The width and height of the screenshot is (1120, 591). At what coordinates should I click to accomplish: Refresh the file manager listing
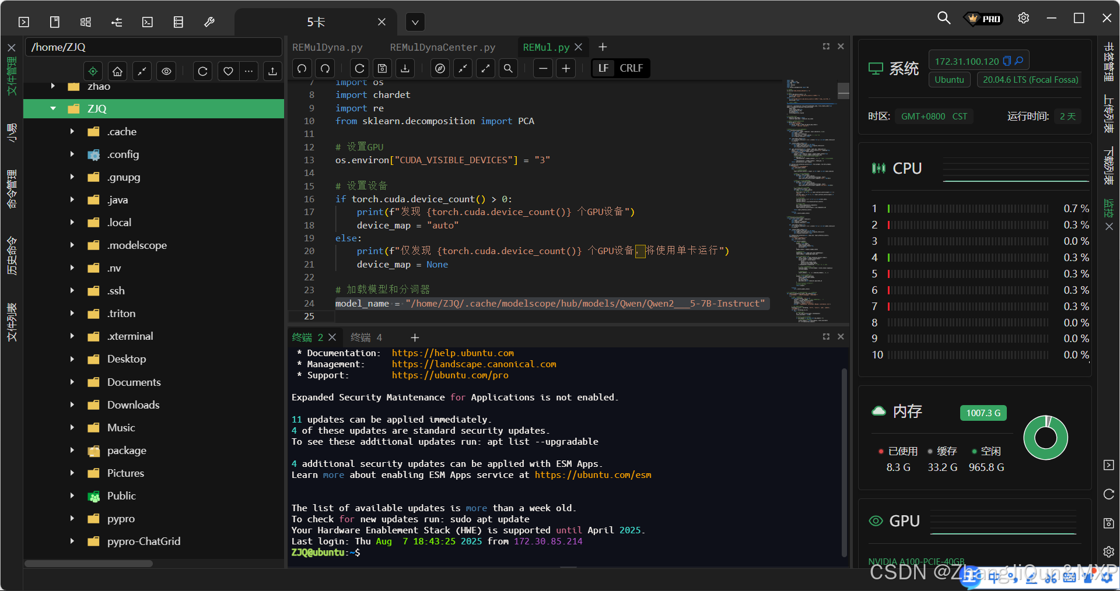[202, 71]
